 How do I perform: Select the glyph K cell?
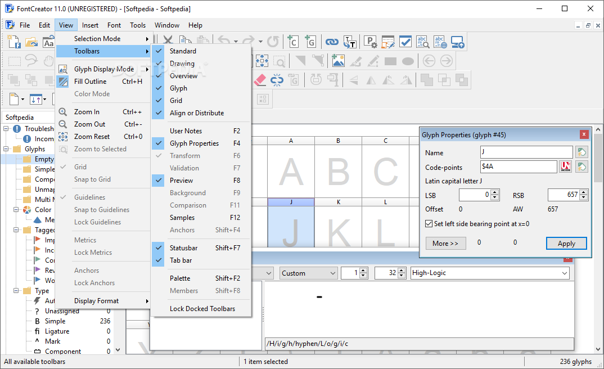[x=338, y=223]
